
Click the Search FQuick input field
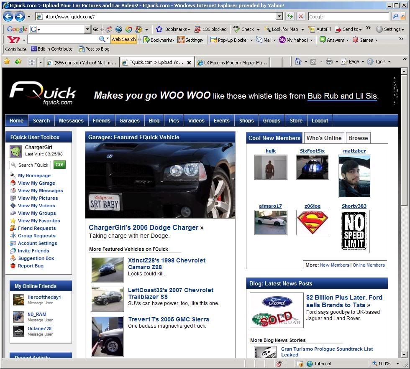[30, 165]
